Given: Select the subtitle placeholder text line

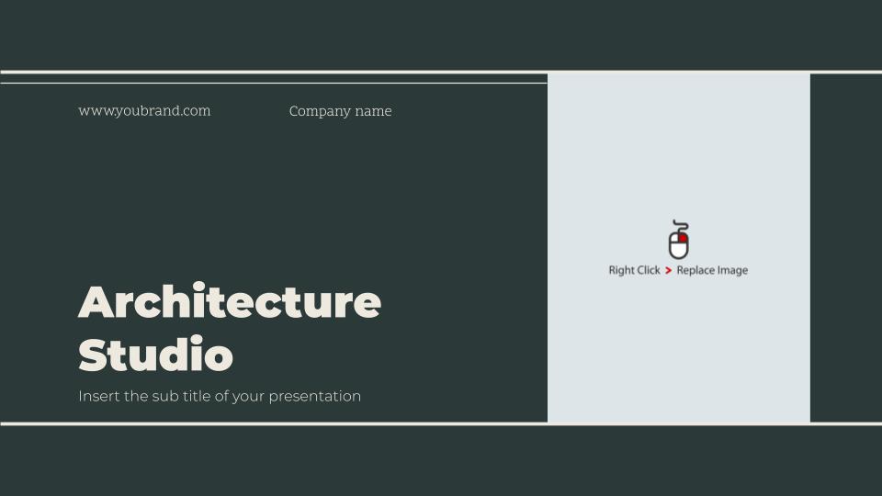Looking at the screenshot, I should pyautogui.click(x=220, y=396).
